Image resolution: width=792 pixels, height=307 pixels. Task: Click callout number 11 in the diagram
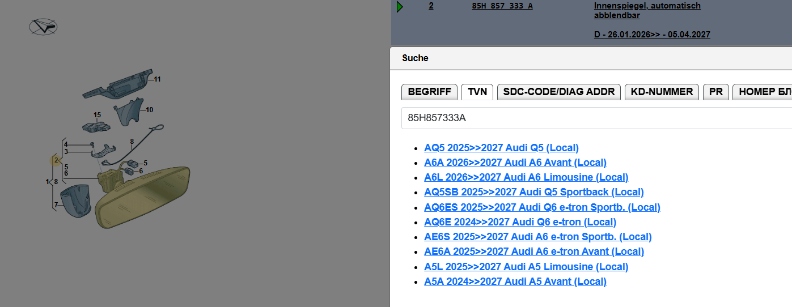click(157, 79)
